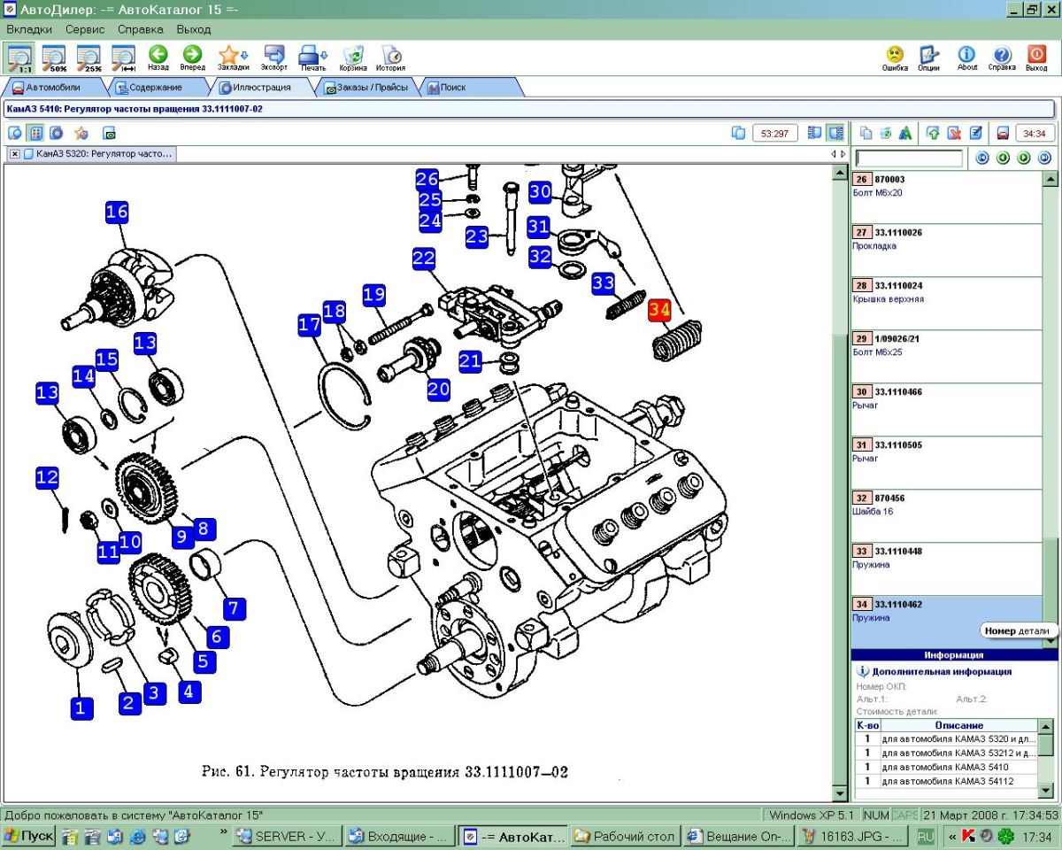Click highlighted callout 34 on the diagram
1062x850 pixels.
coord(659,310)
